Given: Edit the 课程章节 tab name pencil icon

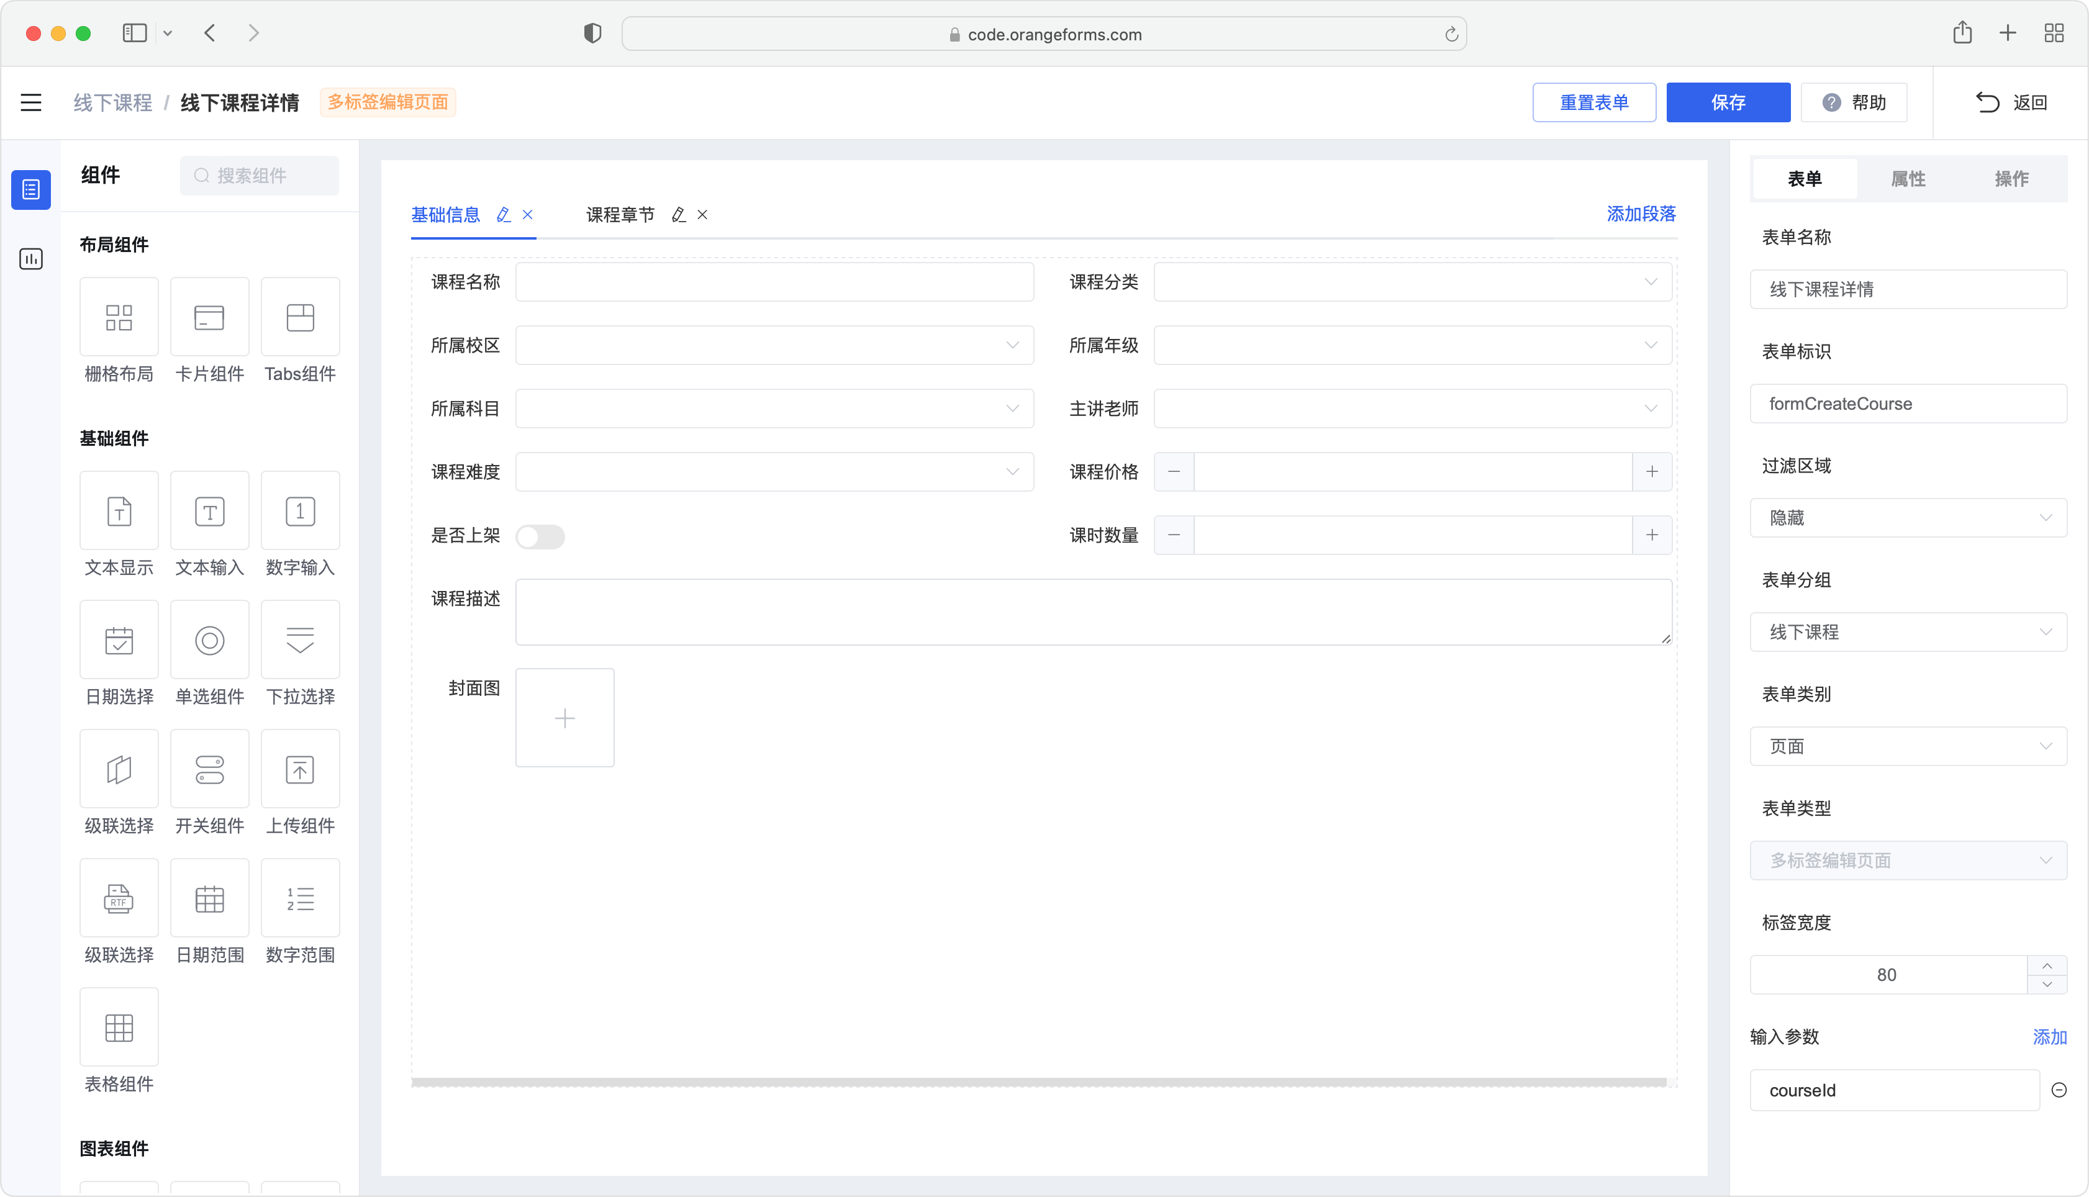Looking at the screenshot, I should 678,215.
